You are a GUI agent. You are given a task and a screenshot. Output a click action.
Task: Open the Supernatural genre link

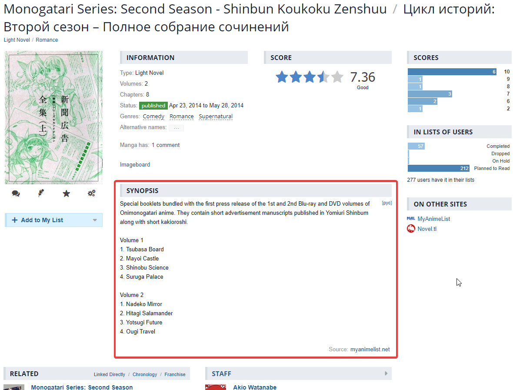tap(216, 117)
